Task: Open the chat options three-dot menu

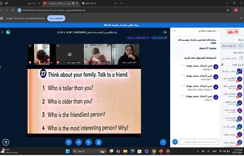Action: tap(175, 31)
